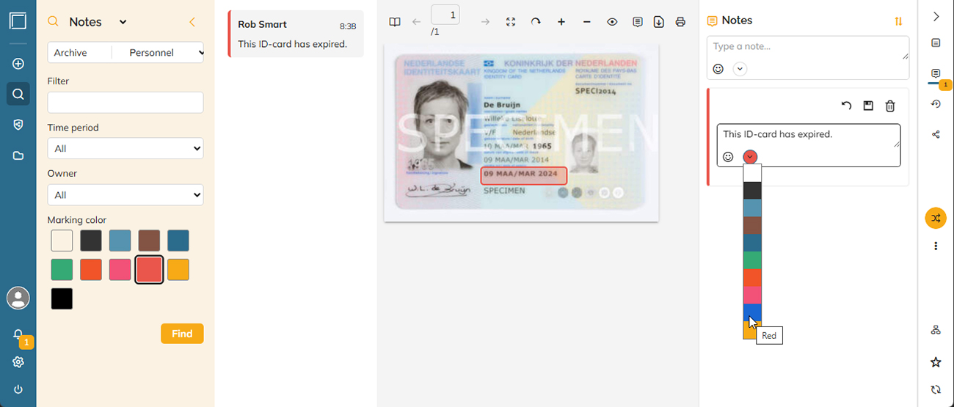Click the Find button
Viewport: 954px width, 407px height.
(182, 334)
